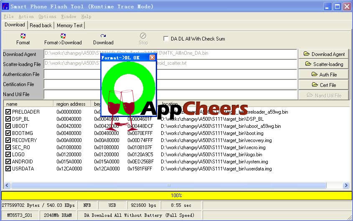This screenshot has width=353, height=221.
Task: Click the Auth File button
Action: [x=323, y=74]
